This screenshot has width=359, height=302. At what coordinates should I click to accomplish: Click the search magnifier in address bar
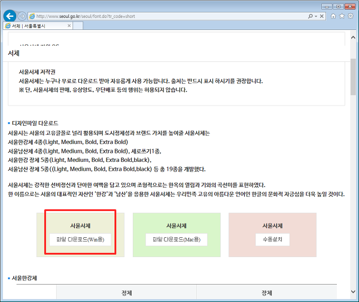pyautogui.click(x=310, y=16)
